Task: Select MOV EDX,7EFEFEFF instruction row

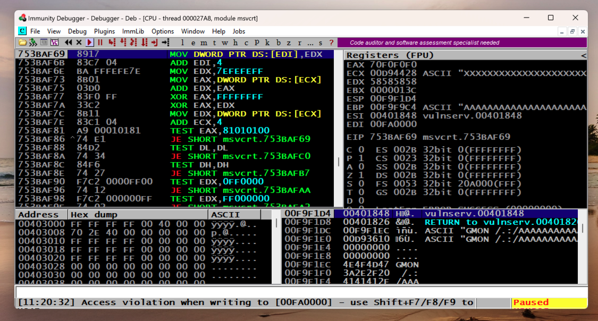Action: [x=174, y=71]
